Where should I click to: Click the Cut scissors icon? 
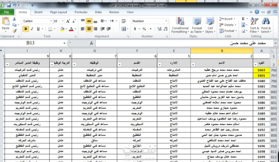[x=14, y=19]
